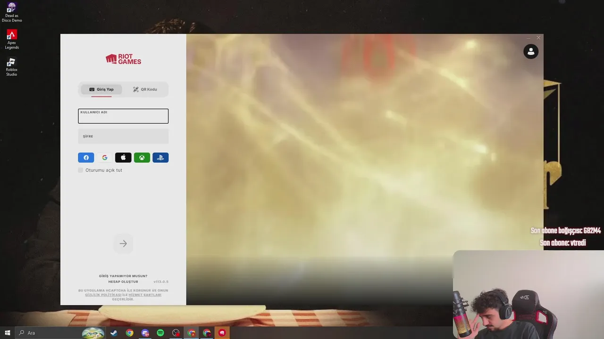Screen dimensions: 604x339
Task: Open the Dead as Disco Demo desktop shortcut
Action: click(12, 12)
